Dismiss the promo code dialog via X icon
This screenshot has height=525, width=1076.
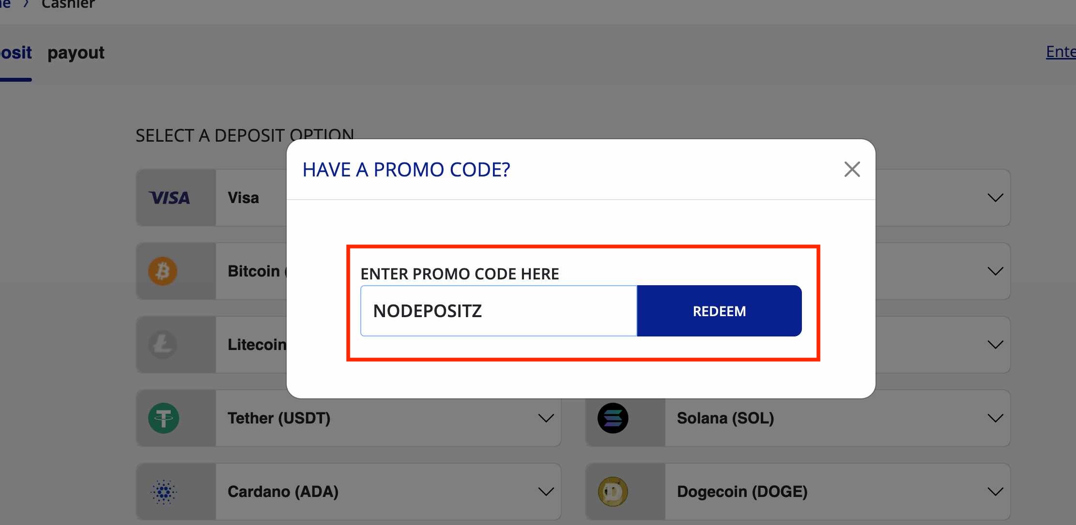pyautogui.click(x=852, y=169)
